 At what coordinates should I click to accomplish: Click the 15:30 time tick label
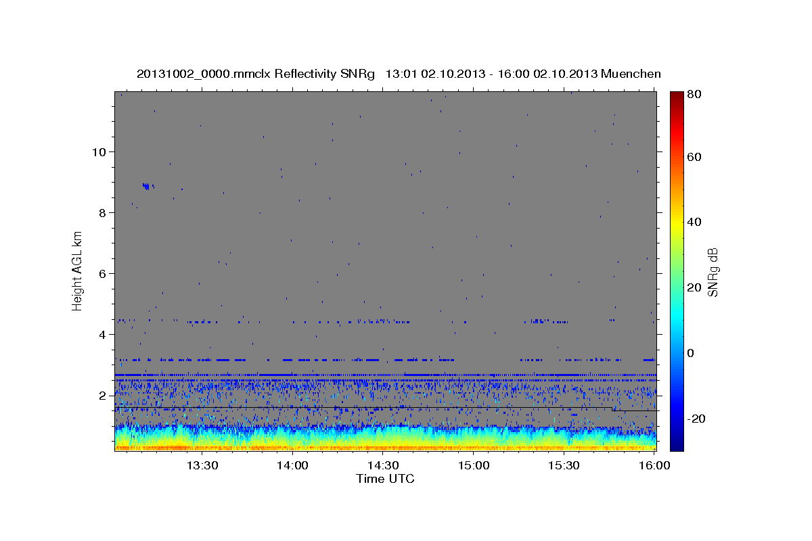[x=564, y=465]
